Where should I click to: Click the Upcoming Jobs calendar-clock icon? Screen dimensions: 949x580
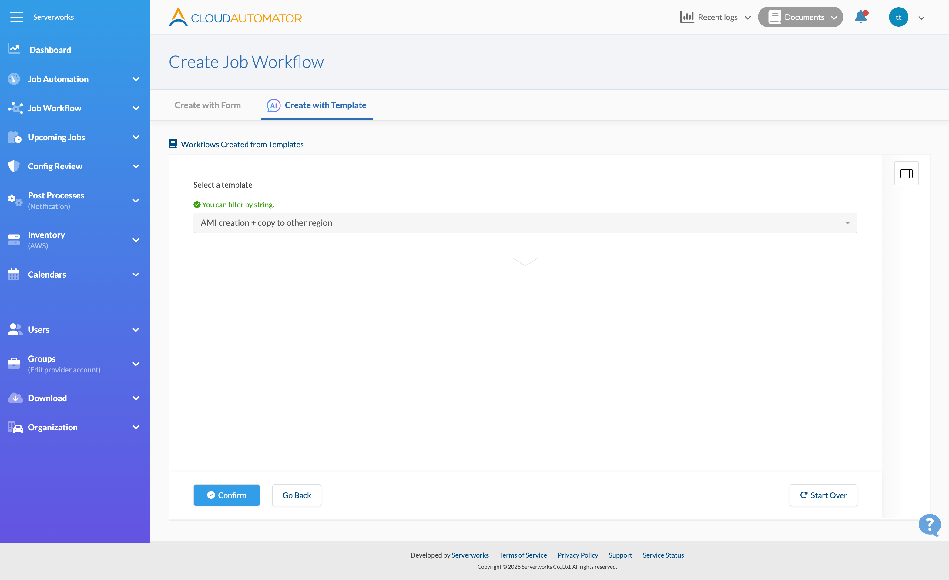(15, 137)
